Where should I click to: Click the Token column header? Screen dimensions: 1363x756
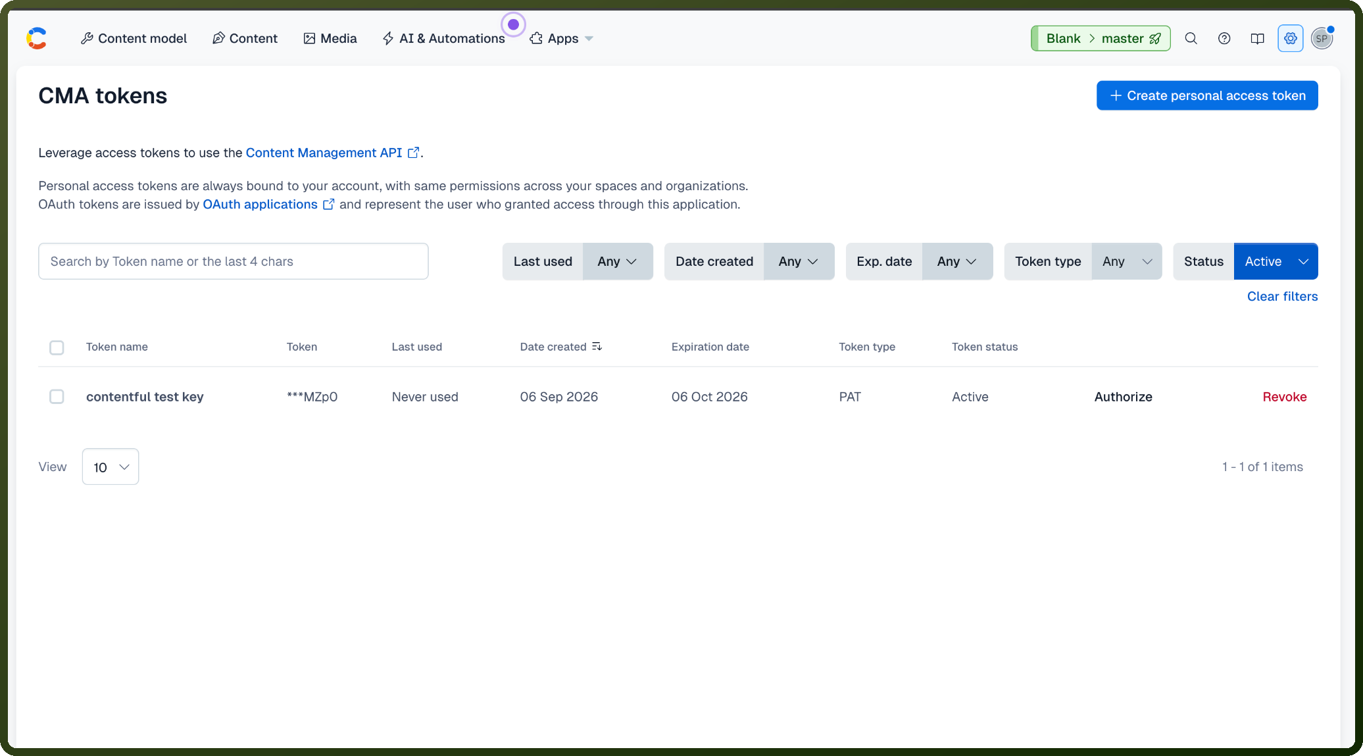302,347
